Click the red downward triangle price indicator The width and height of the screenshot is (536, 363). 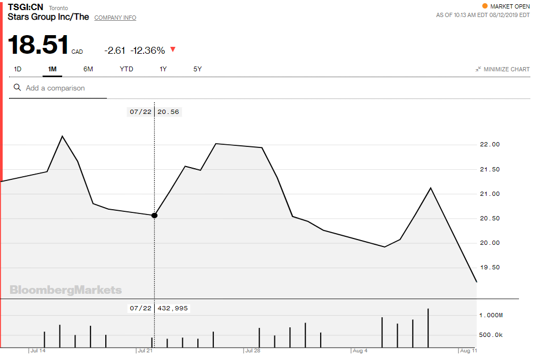click(x=173, y=49)
